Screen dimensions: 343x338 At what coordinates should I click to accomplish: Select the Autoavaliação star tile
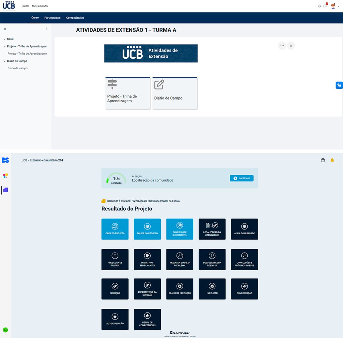tap(115, 319)
